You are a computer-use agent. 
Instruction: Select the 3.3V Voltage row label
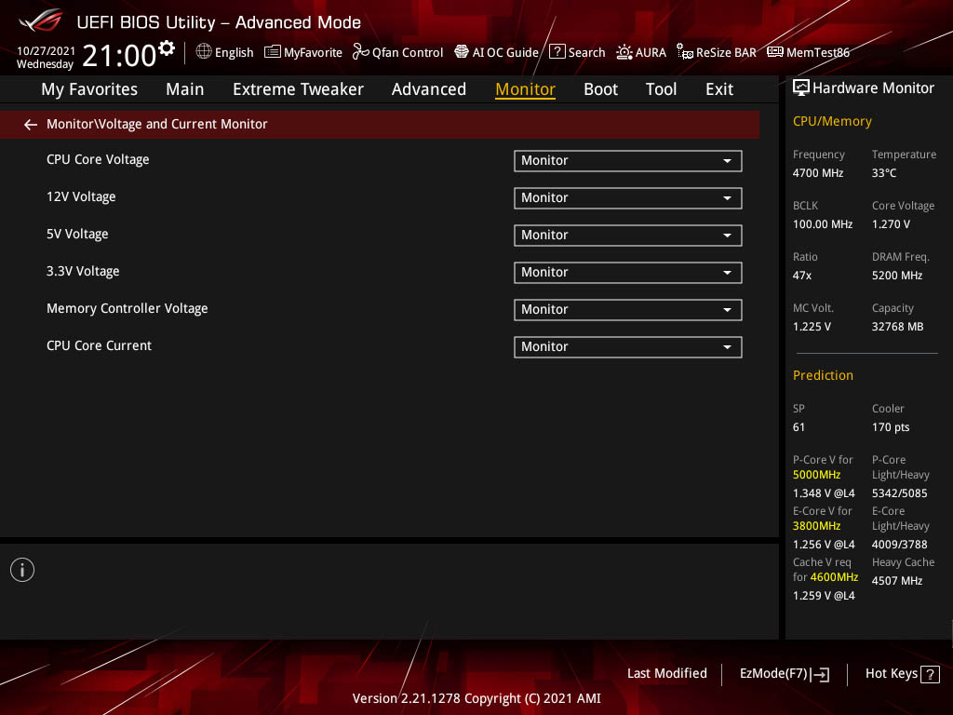coord(83,271)
